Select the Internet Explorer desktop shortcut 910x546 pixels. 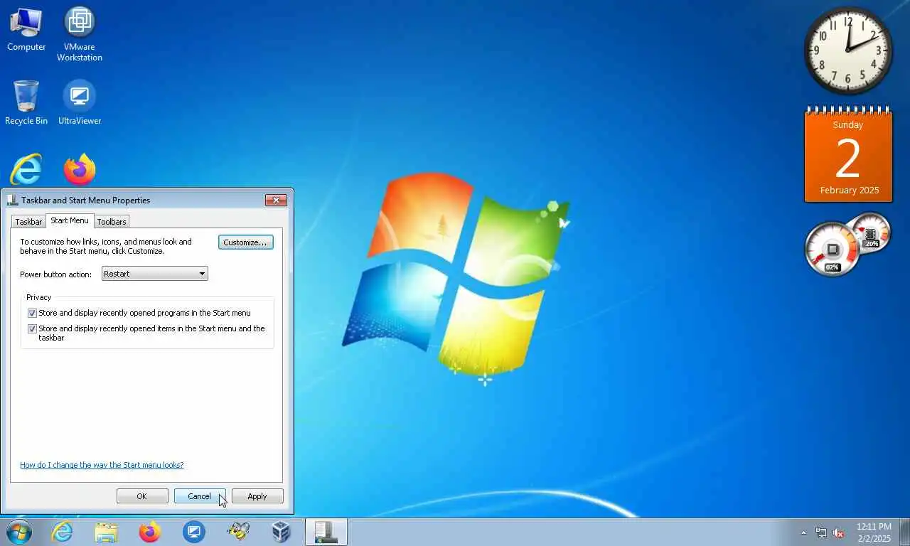coord(26,170)
